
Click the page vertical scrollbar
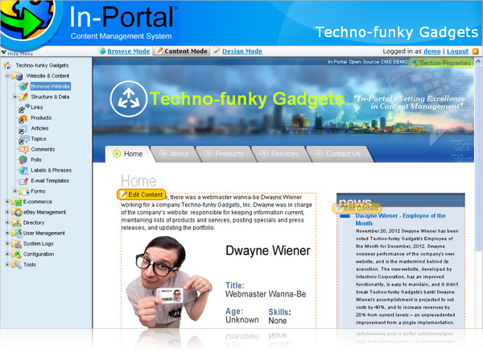click(477, 157)
